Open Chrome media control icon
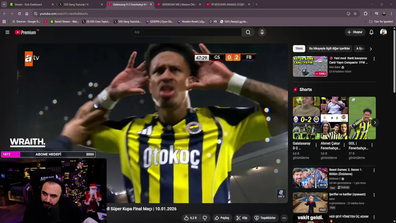 pos(377,14)
